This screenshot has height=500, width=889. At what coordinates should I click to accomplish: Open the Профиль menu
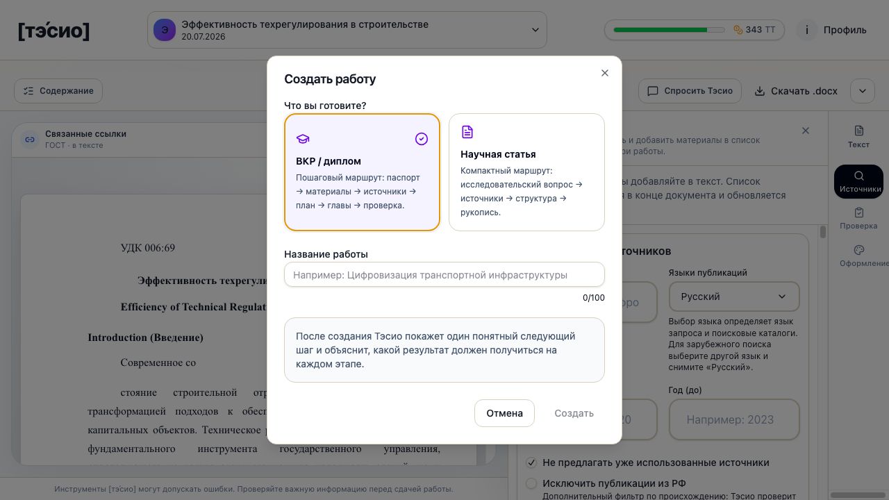[845, 30]
